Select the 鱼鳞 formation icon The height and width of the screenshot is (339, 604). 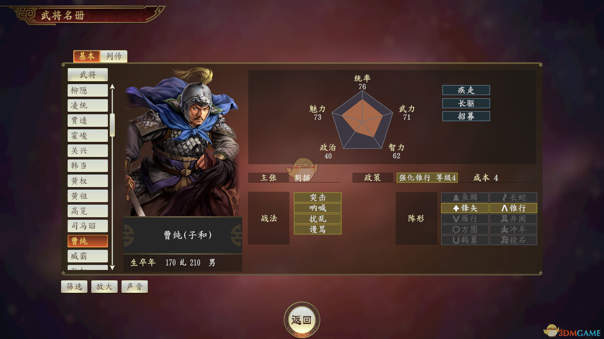[465, 197]
